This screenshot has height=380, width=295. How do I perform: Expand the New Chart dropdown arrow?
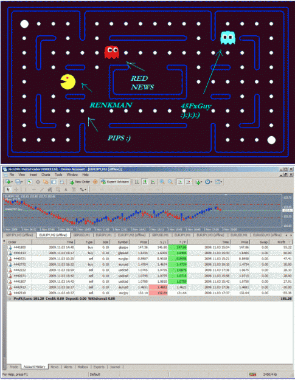tap(12, 182)
